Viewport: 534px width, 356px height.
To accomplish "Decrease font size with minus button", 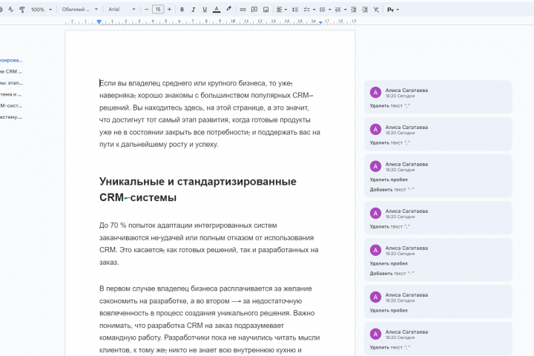I will [146, 10].
